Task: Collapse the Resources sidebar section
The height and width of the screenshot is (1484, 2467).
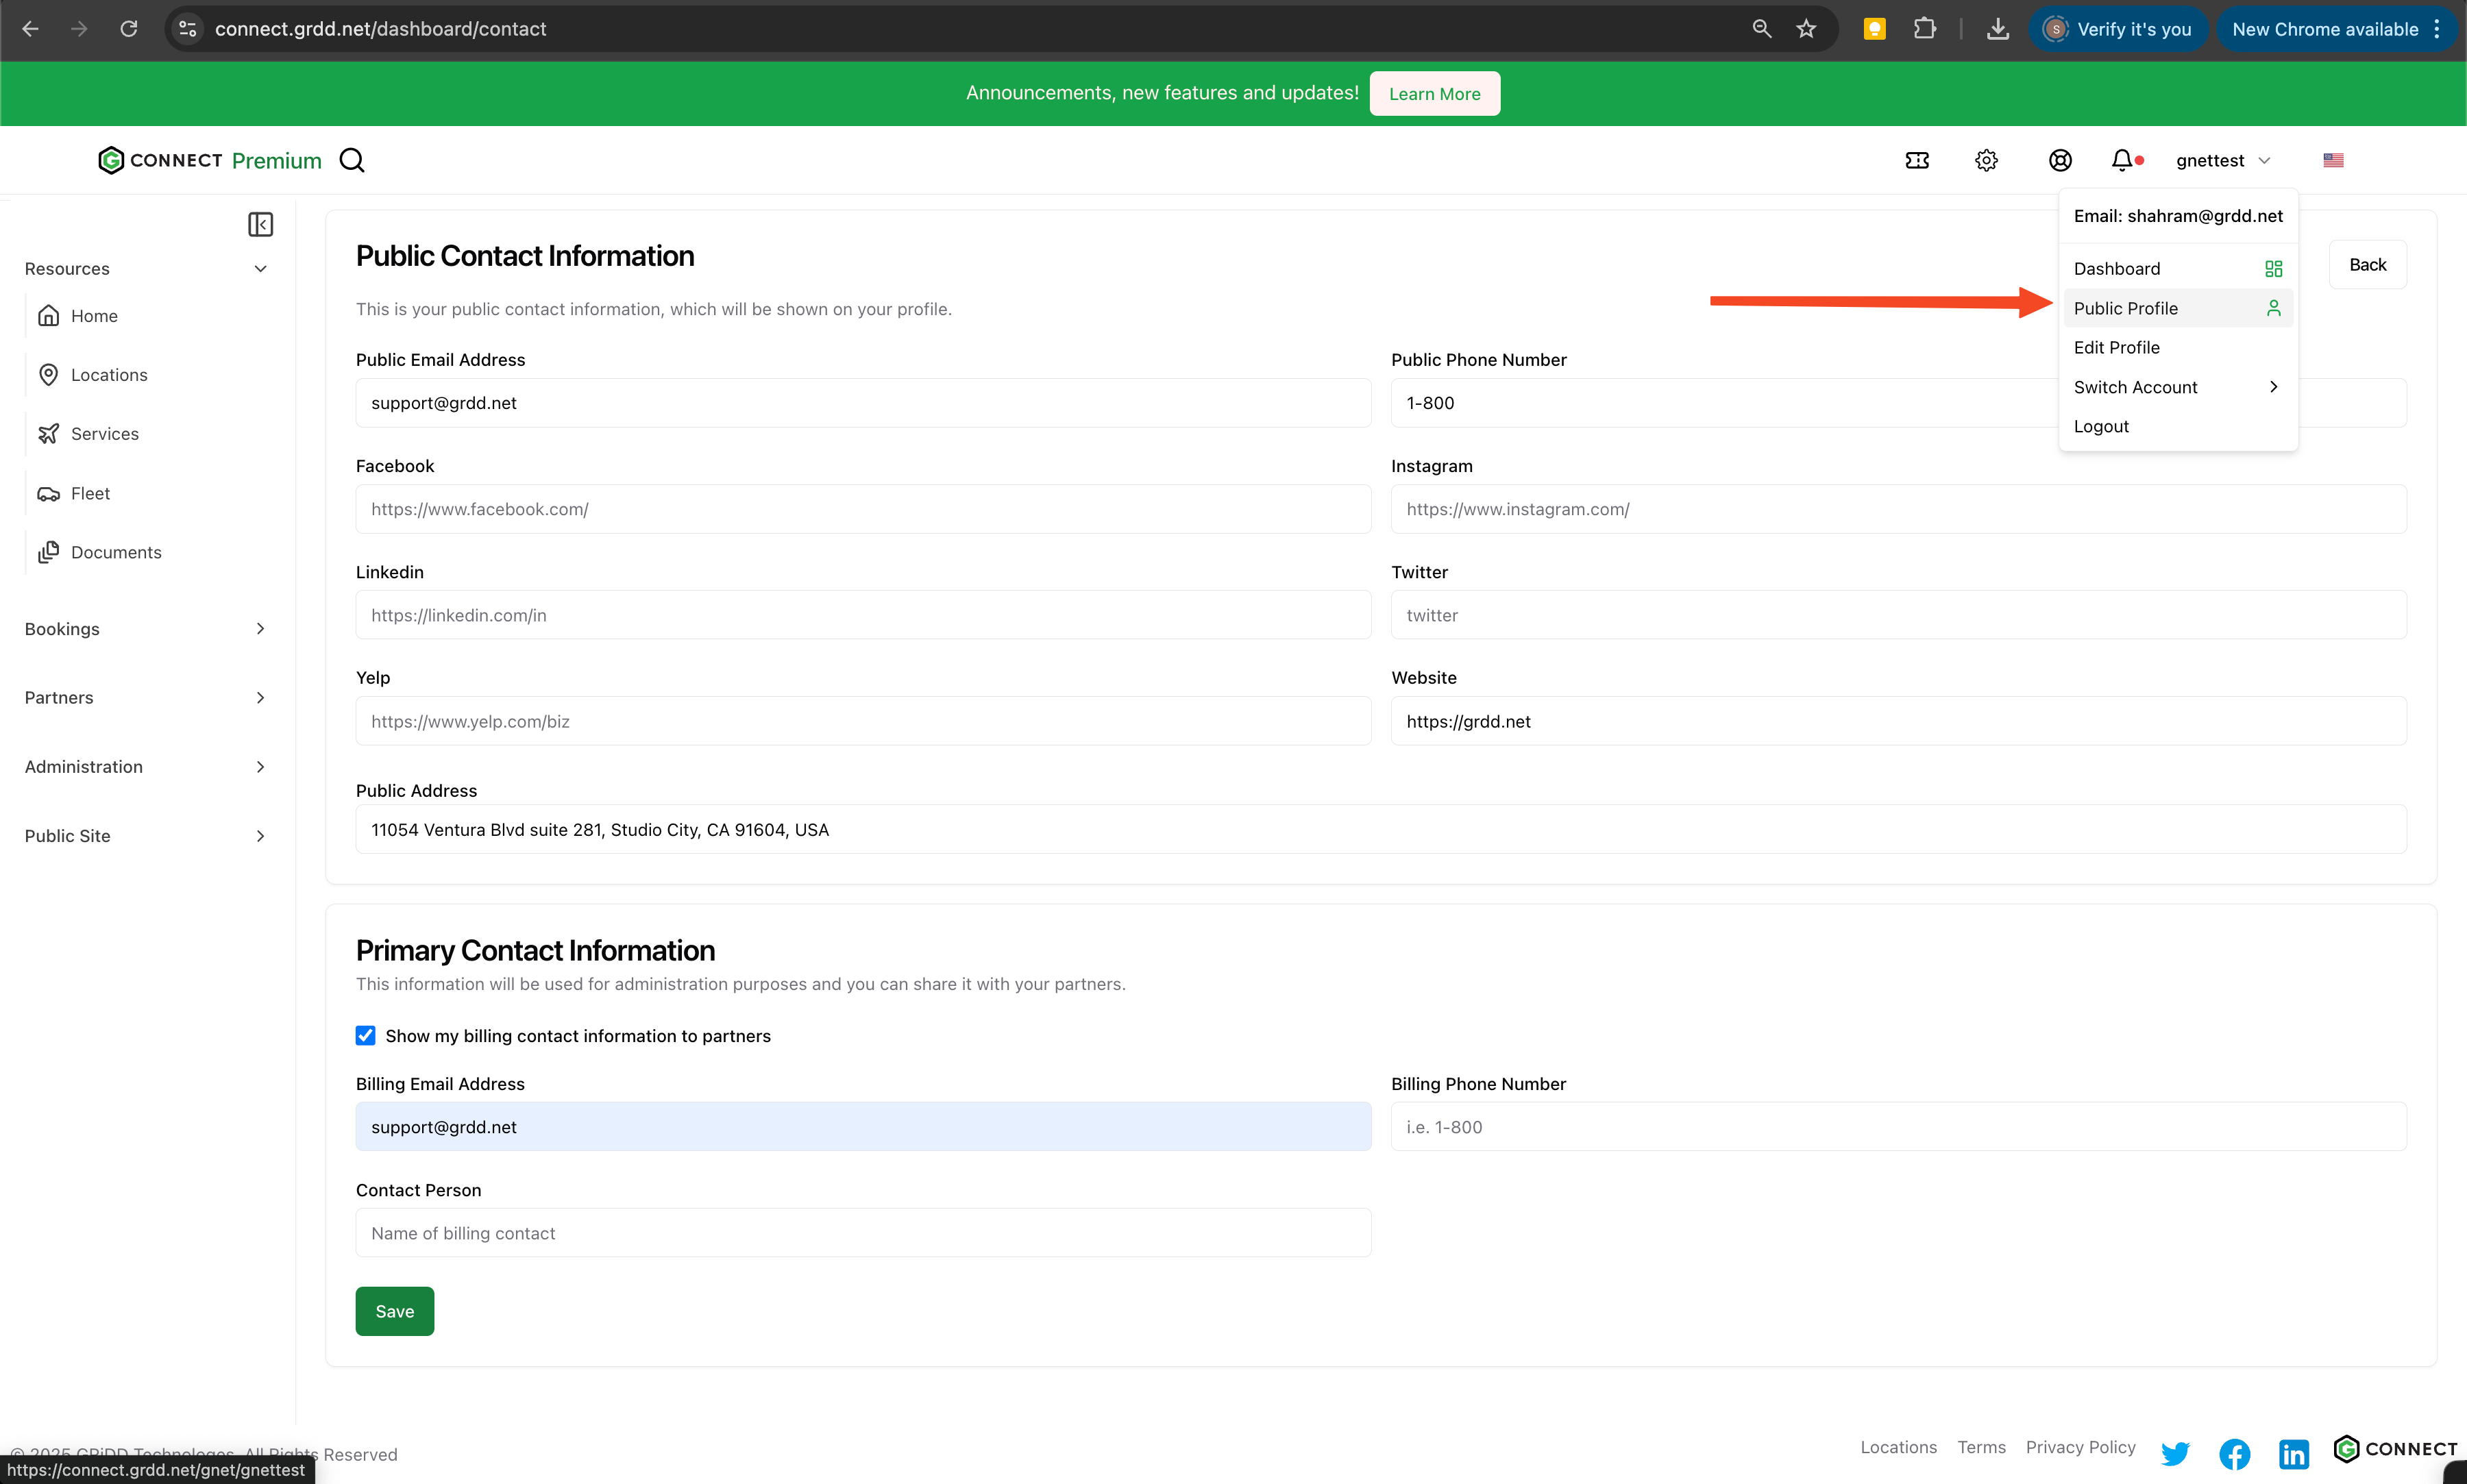Action: [x=260, y=269]
